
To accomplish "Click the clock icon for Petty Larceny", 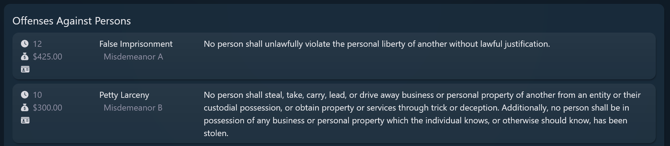I will [x=25, y=95].
